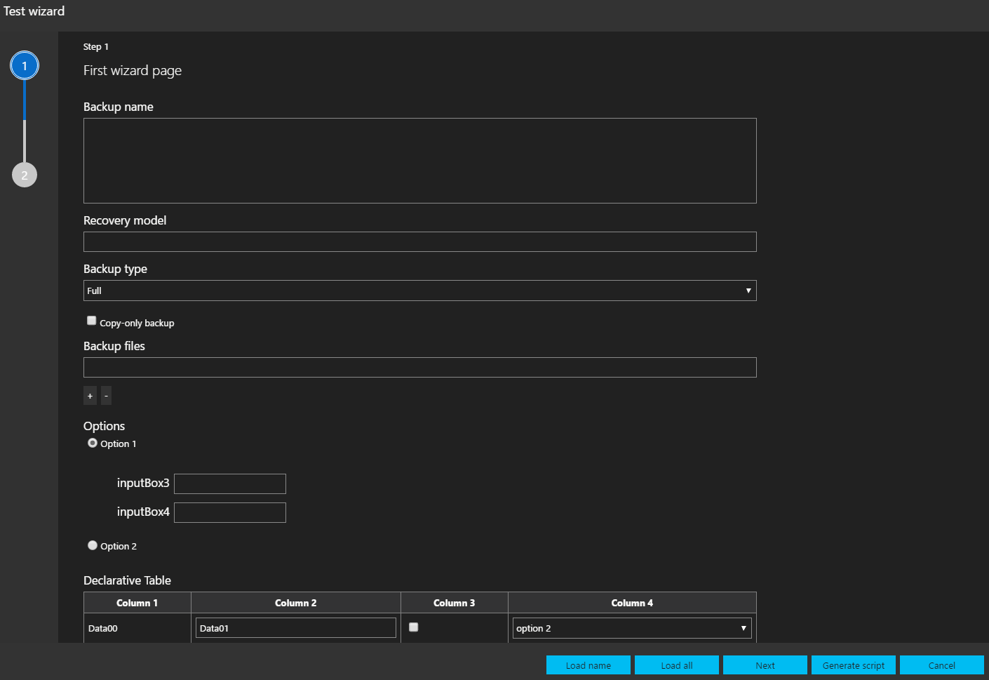Go to the Next wizard page
Viewport: 989px width, 680px height.
click(765, 665)
